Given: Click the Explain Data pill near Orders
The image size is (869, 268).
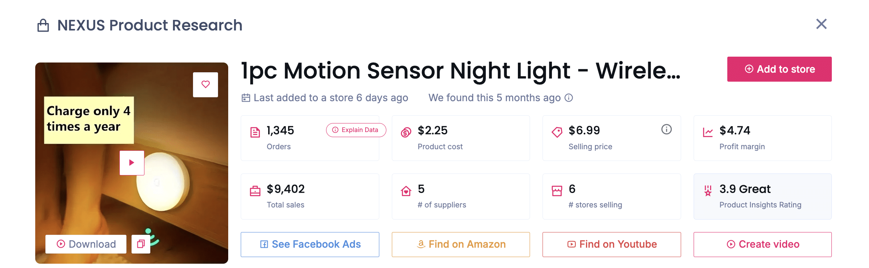Looking at the screenshot, I should pos(355,130).
